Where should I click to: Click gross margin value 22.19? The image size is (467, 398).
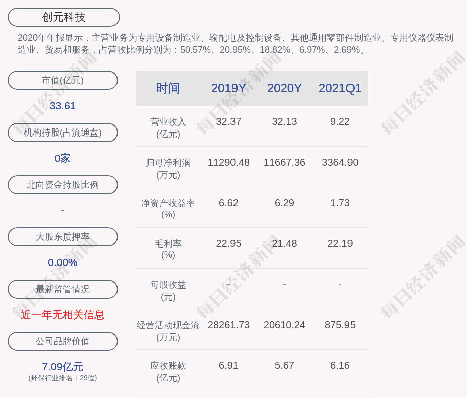[340, 244]
